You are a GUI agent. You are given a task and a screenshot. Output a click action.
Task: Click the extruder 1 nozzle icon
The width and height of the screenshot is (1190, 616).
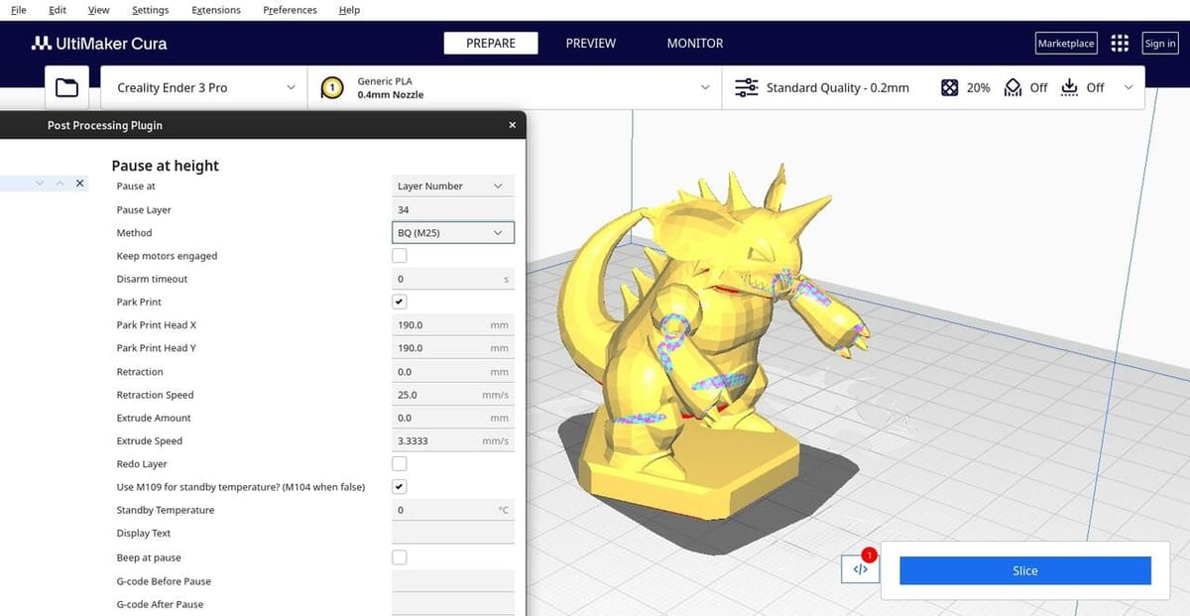click(x=332, y=88)
